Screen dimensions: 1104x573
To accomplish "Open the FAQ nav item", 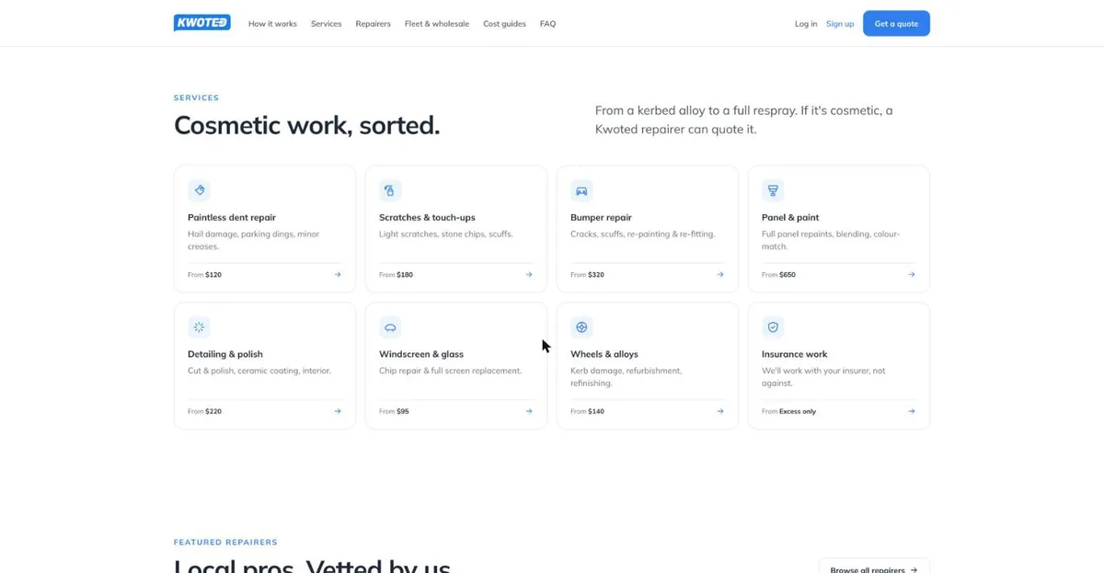I will click(547, 24).
